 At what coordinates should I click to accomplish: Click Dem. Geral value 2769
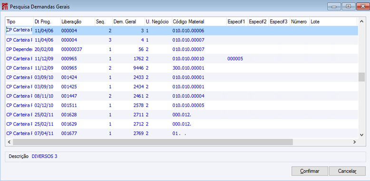pos(139,133)
